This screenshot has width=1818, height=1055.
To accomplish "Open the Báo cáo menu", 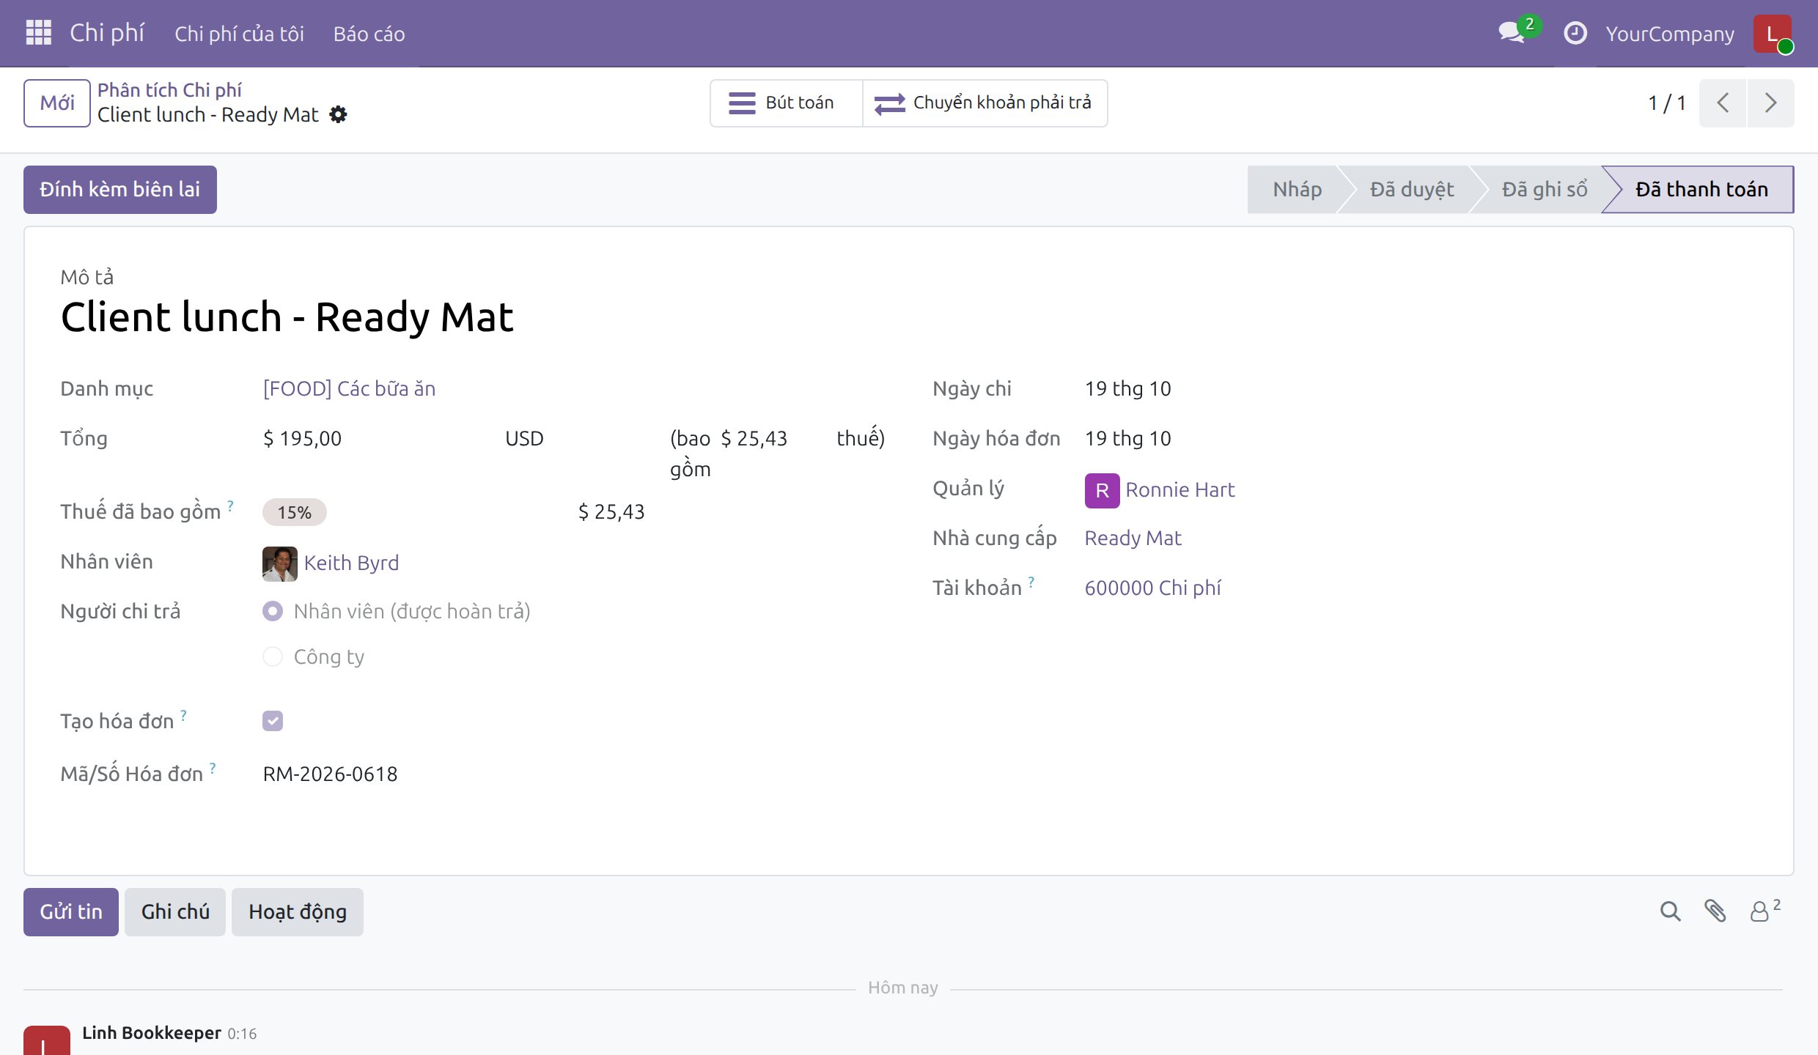I will coord(369,34).
